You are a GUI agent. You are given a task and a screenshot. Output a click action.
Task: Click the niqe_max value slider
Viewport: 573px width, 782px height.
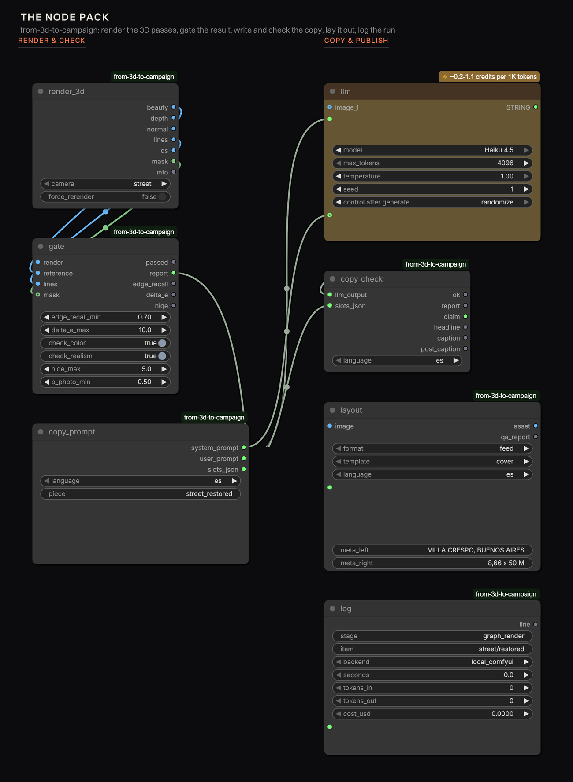105,369
